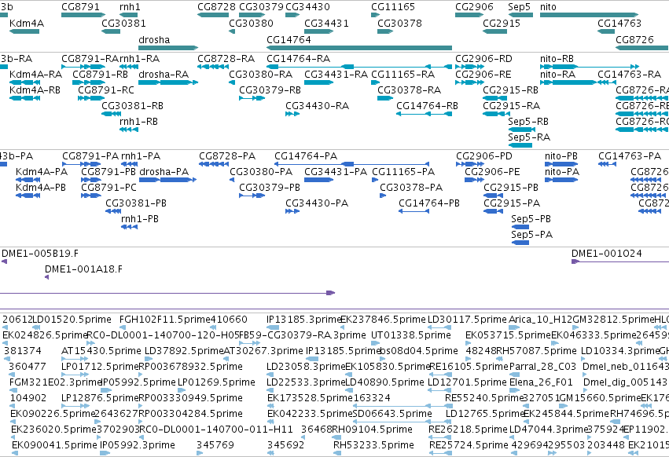The width and height of the screenshot is (669, 457).
Task: Select the drosha gene bar
Action: click(168, 48)
